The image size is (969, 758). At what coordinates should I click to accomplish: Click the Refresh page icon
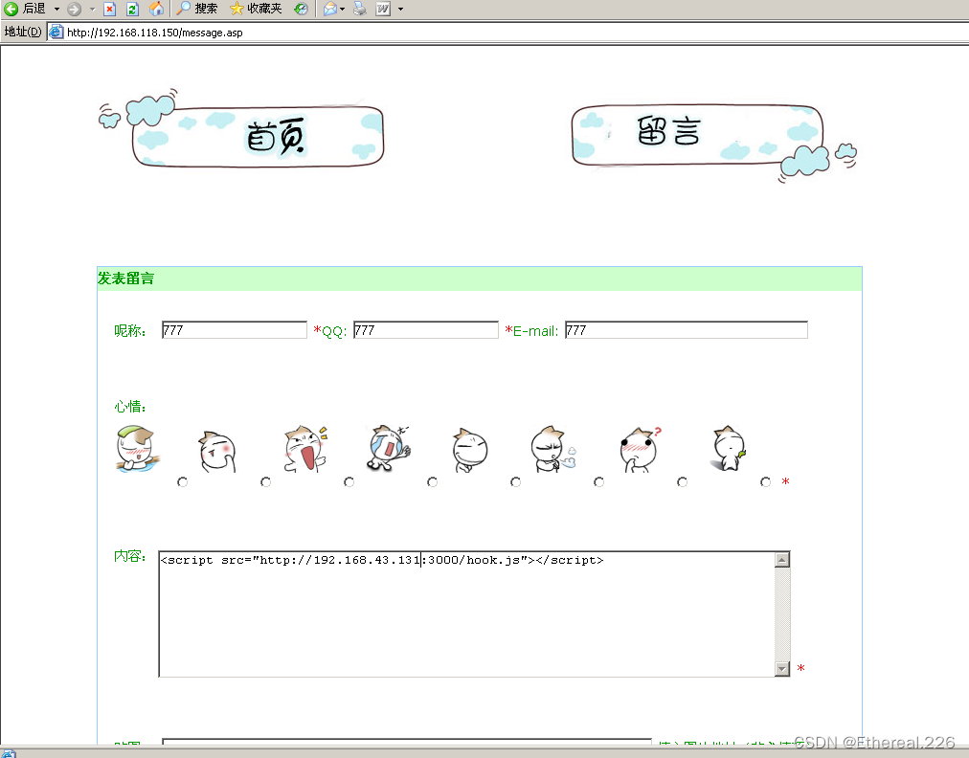pyautogui.click(x=132, y=9)
